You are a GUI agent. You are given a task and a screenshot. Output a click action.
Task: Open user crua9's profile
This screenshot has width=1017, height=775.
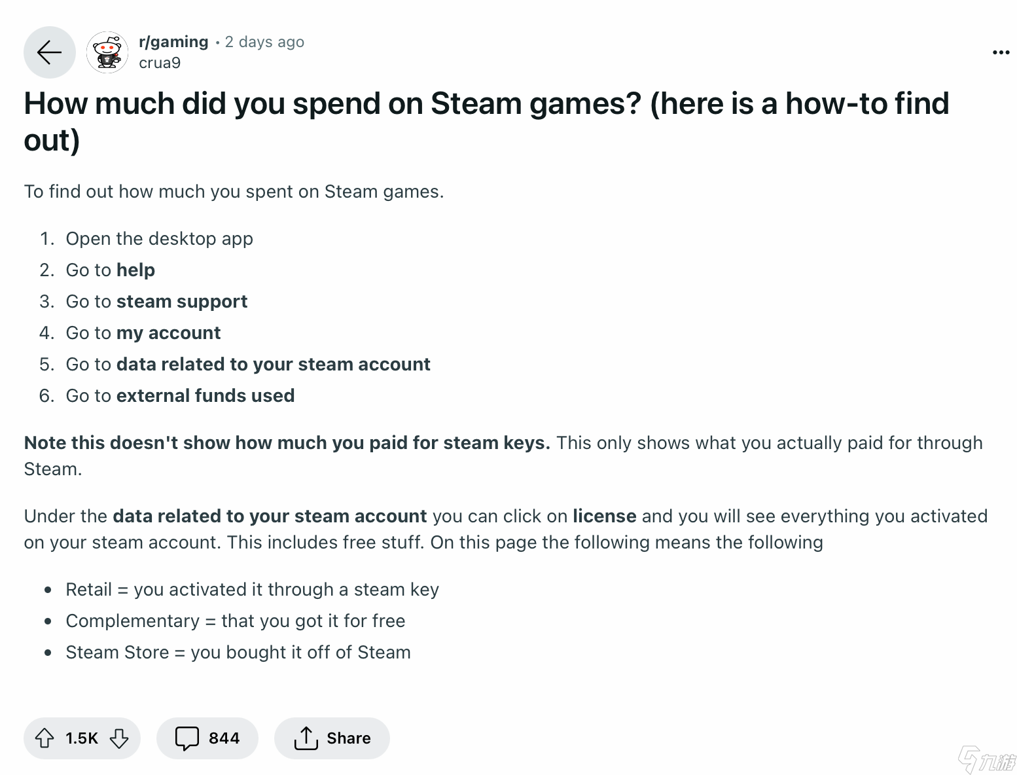(160, 63)
